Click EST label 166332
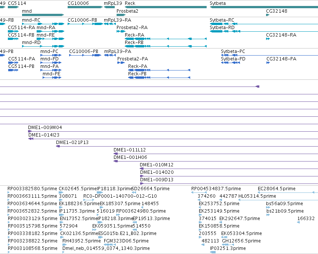This screenshot has width=318, height=254. [x=306, y=219]
